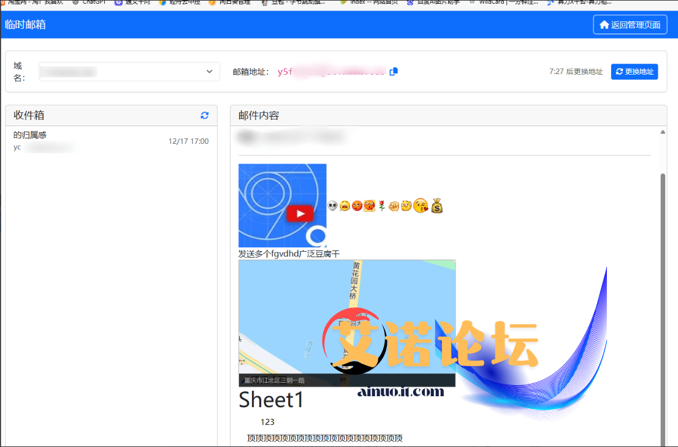
Task: Click the red video play button
Action: 300,214
